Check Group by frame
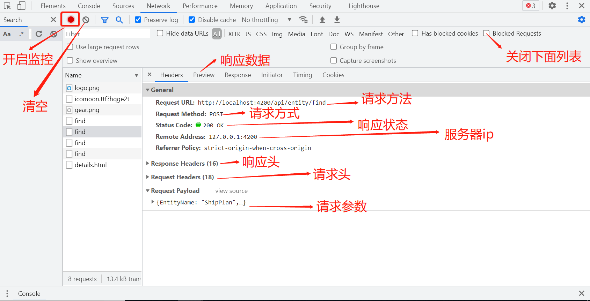Screen dimensions: 590x301 [334, 47]
